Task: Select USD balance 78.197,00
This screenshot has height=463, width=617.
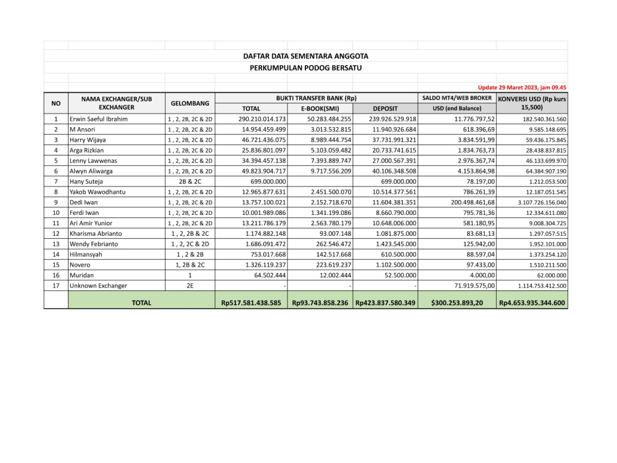Action: coord(481,181)
